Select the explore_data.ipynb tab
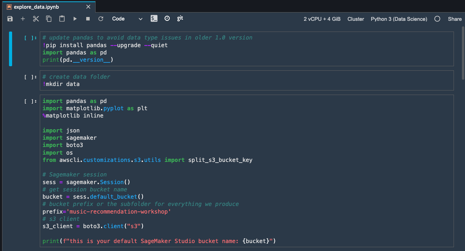 [x=48, y=7]
